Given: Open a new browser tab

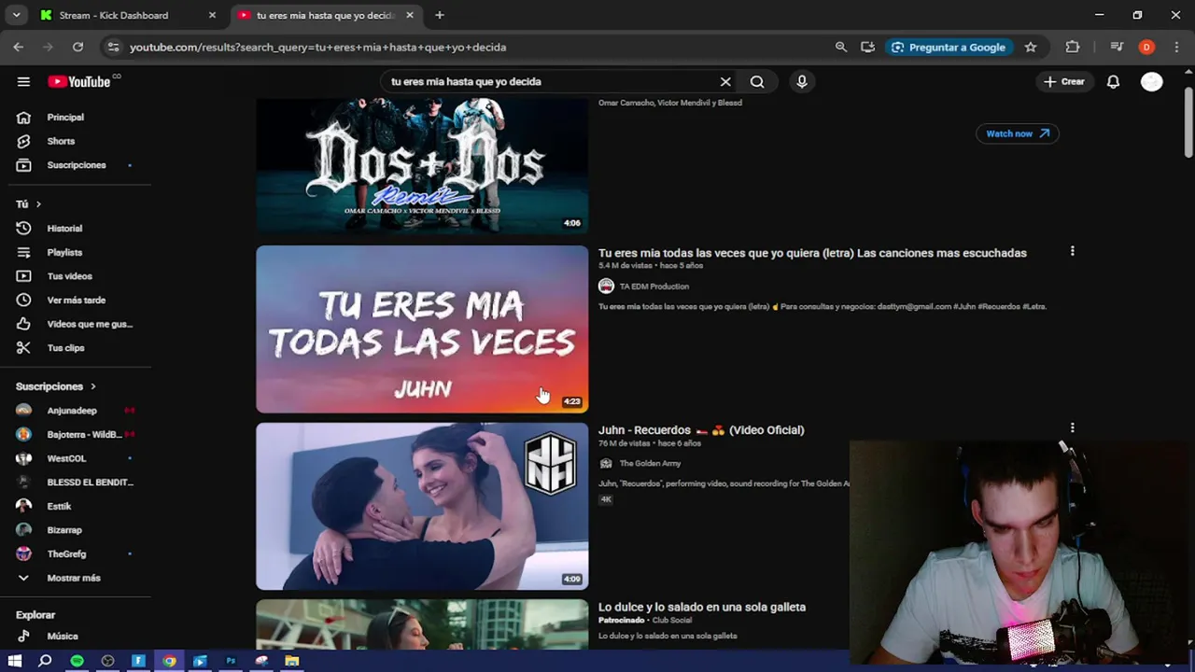Looking at the screenshot, I should tap(440, 15).
